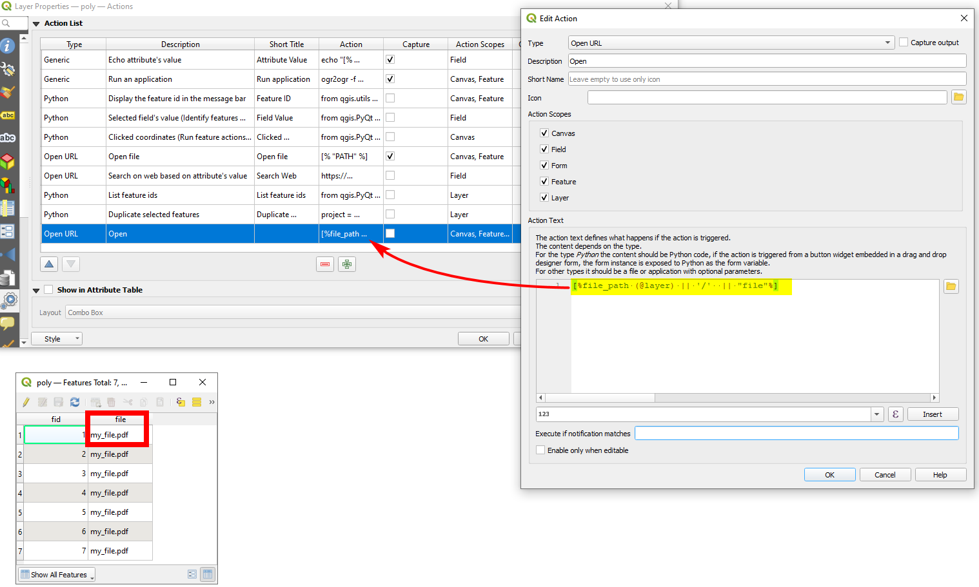979x587 pixels.
Task: Open the Symbology paintbrush icon in the sidebar
Action: click(8, 92)
